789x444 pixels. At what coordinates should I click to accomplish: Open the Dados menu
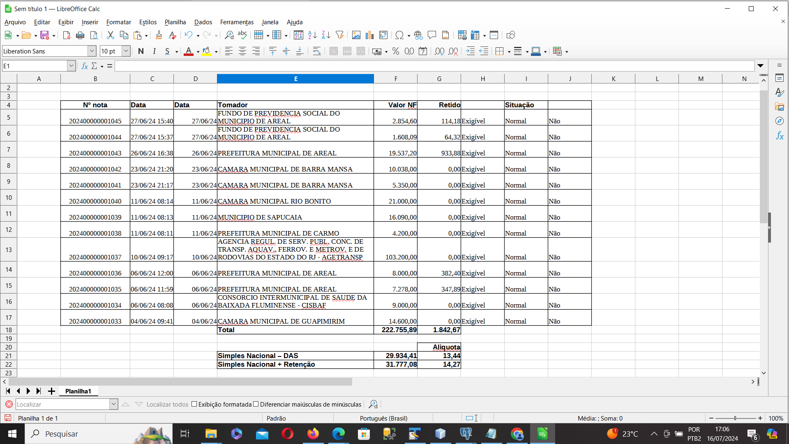(x=203, y=22)
